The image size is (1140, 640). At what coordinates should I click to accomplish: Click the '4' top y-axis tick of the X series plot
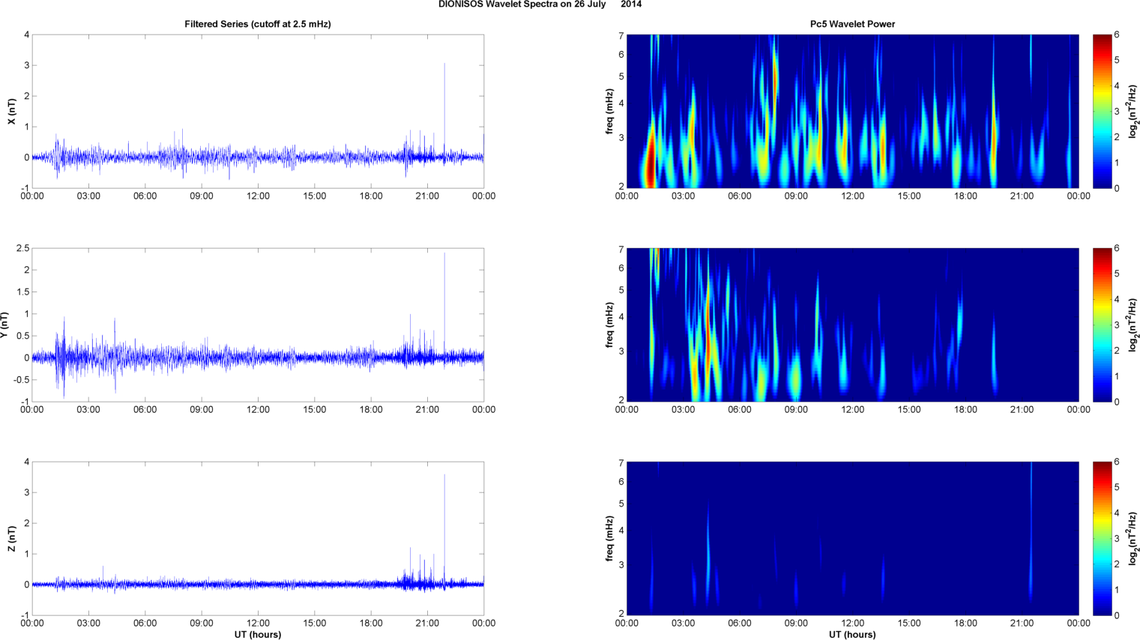coord(26,34)
